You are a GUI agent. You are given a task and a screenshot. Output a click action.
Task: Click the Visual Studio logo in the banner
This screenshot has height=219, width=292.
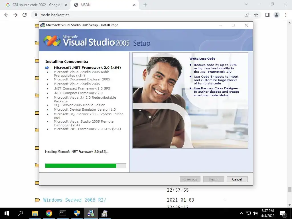[52, 40]
